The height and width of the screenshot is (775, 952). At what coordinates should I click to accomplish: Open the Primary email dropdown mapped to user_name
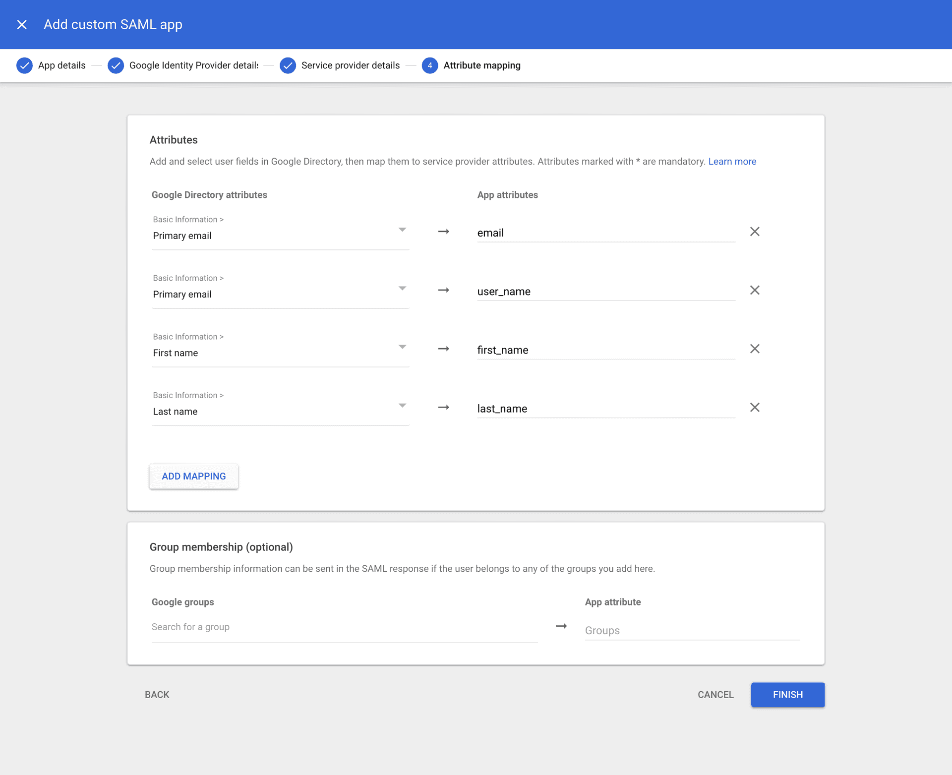pos(403,288)
